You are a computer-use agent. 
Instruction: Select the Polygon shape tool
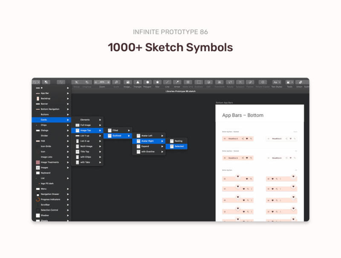click(x=147, y=82)
